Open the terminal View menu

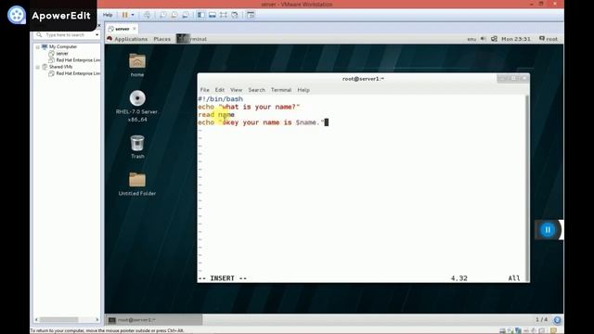click(x=236, y=90)
